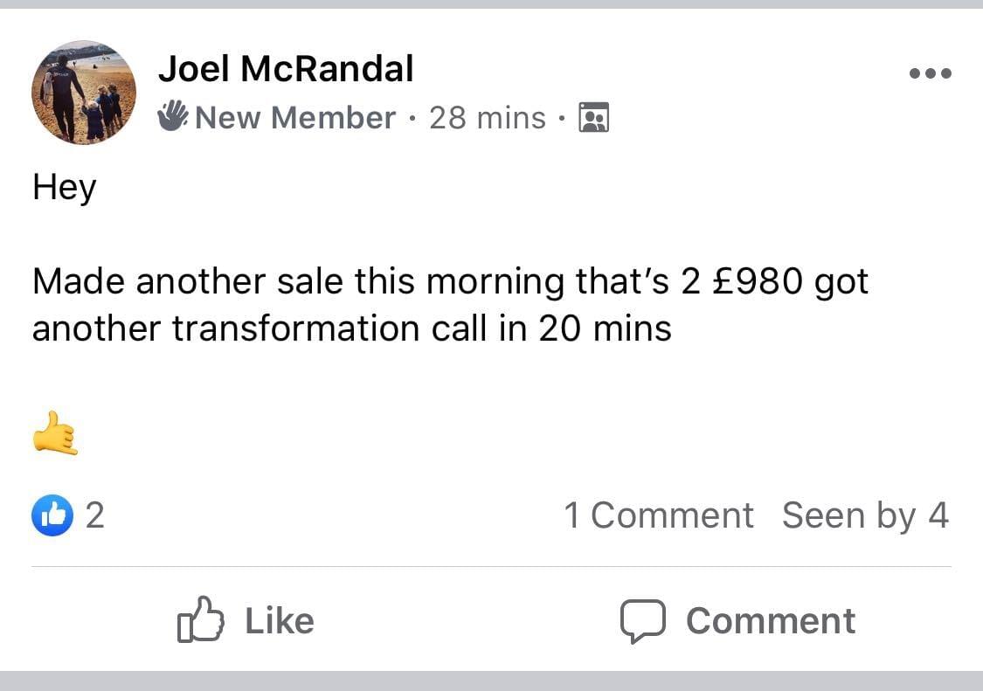The width and height of the screenshot is (983, 691).
Task: Click the group privacy members icon
Action: [x=594, y=118]
